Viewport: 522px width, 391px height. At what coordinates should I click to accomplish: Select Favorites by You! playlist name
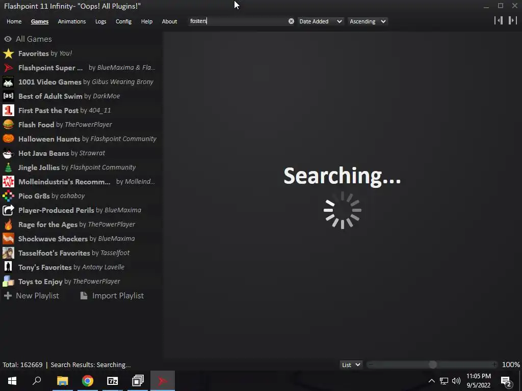33,53
